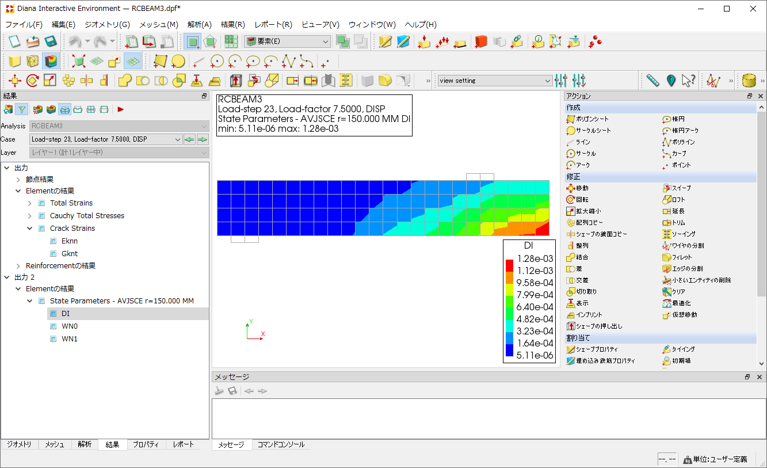Click the next case green arrow button
767x468 pixels.
click(x=203, y=139)
